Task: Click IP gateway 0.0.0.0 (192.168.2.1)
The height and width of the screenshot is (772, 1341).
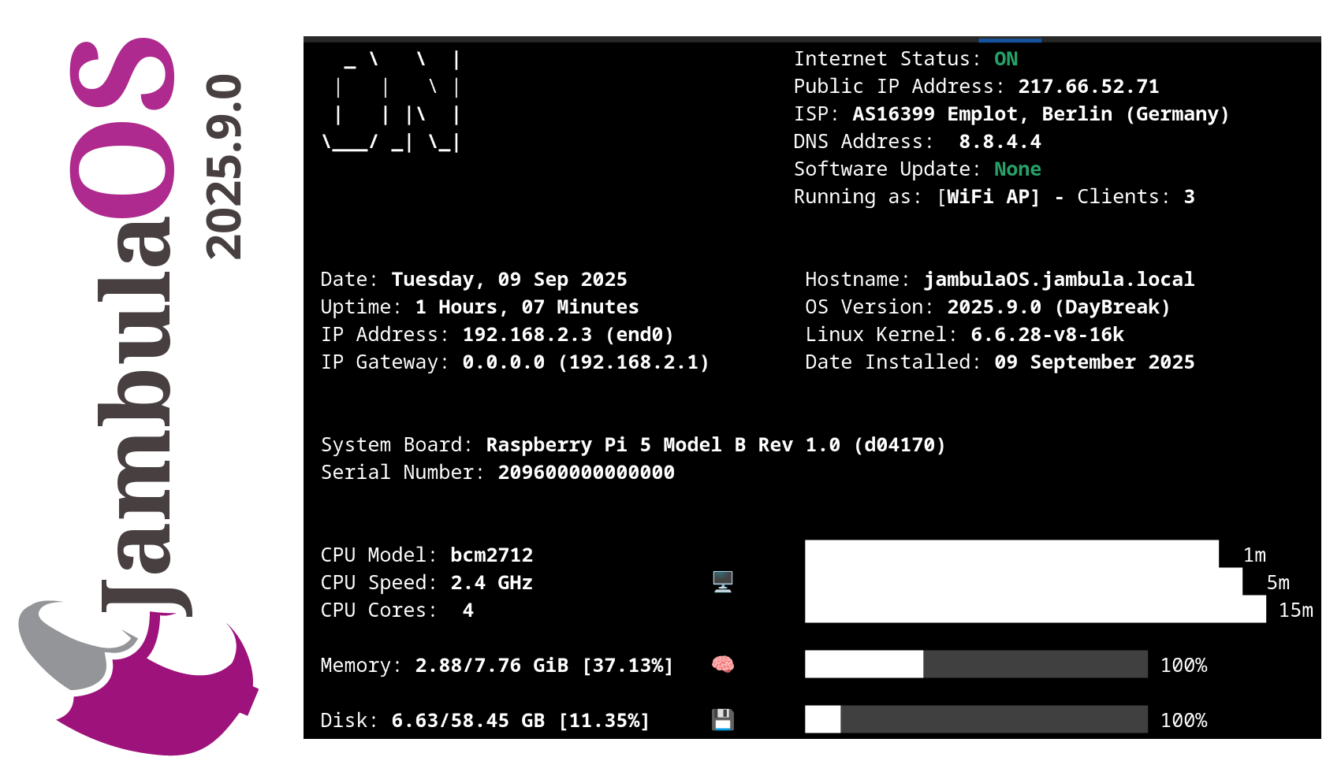Action: tap(586, 362)
